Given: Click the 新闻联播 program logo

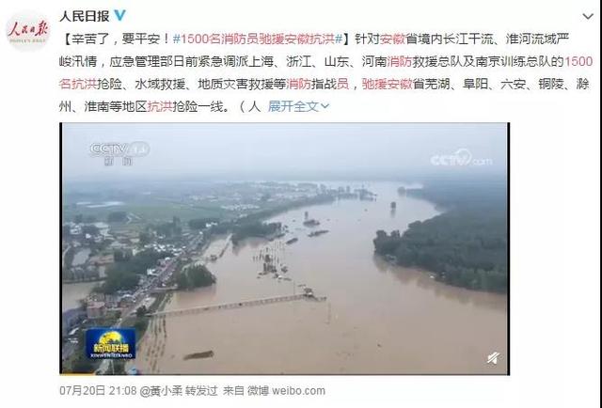Looking at the screenshot, I should (x=110, y=343).
